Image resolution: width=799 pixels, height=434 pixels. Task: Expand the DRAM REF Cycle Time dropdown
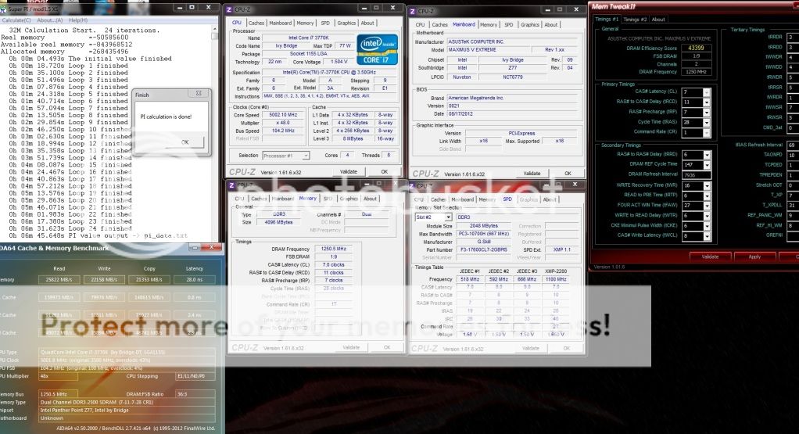[x=708, y=164]
